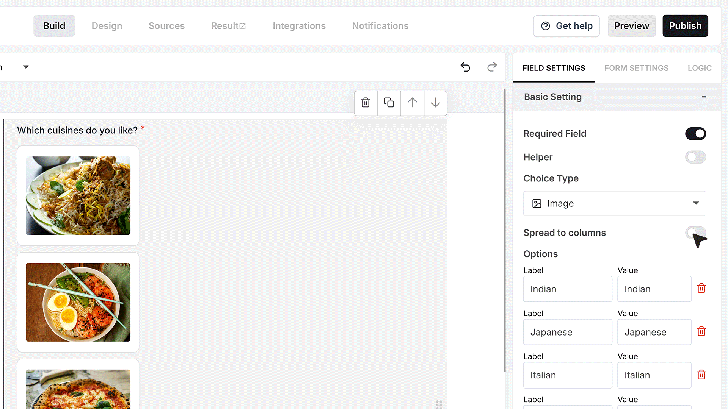Image resolution: width=728 pixels, height=409 pixels.
Task: Open the Get help button
Action: [566, 26]
